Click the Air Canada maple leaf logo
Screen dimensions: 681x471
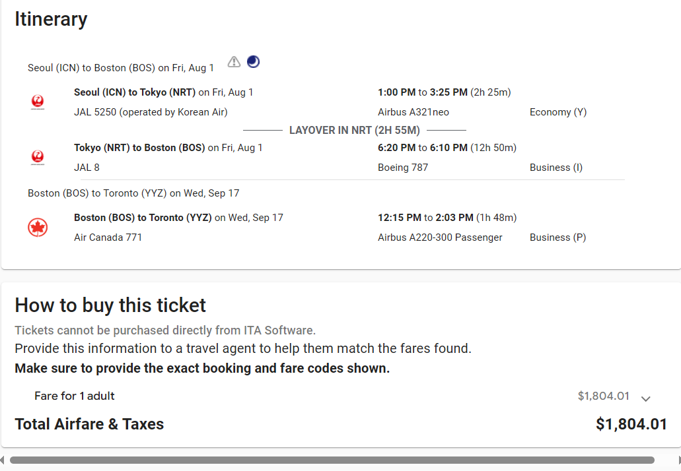coord(38,228)
